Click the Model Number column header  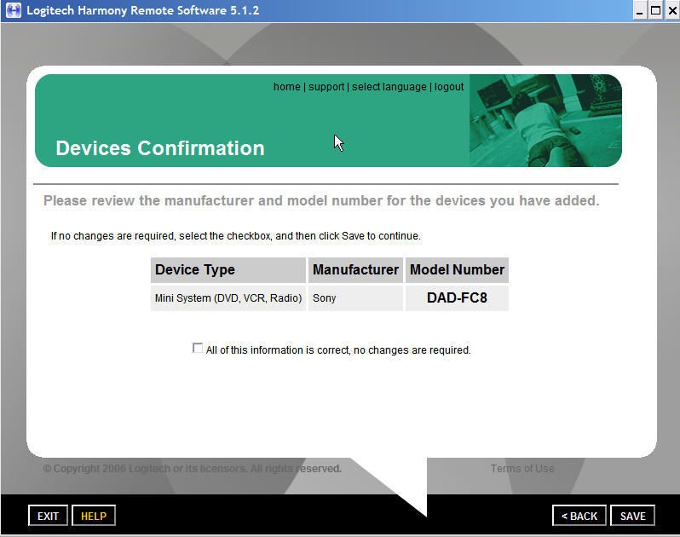click(x=457, y=270)
